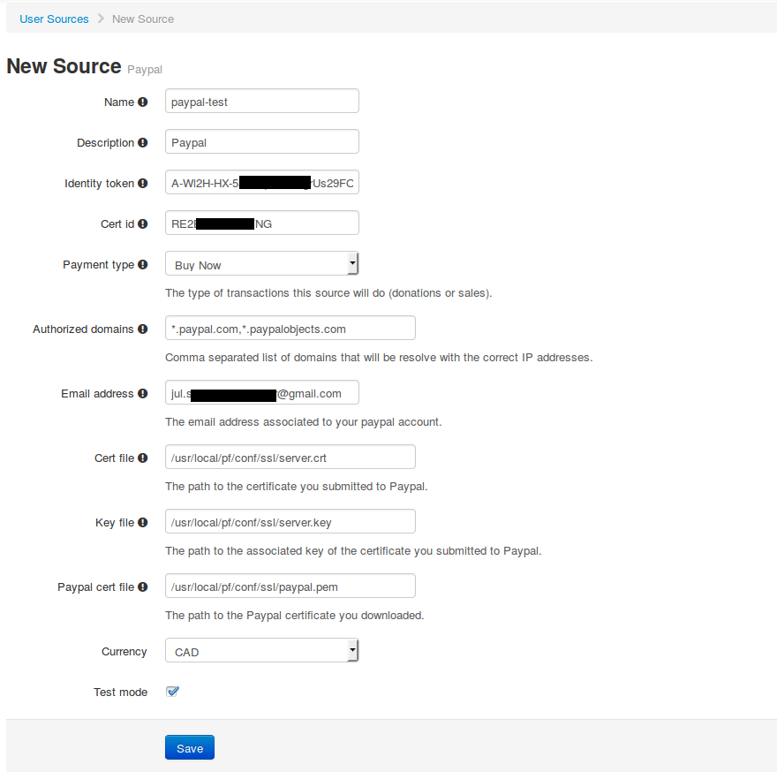Screen dimensions: 777x772
Task: Click the info icon beside Identity token
Action: tap(143, 183)
